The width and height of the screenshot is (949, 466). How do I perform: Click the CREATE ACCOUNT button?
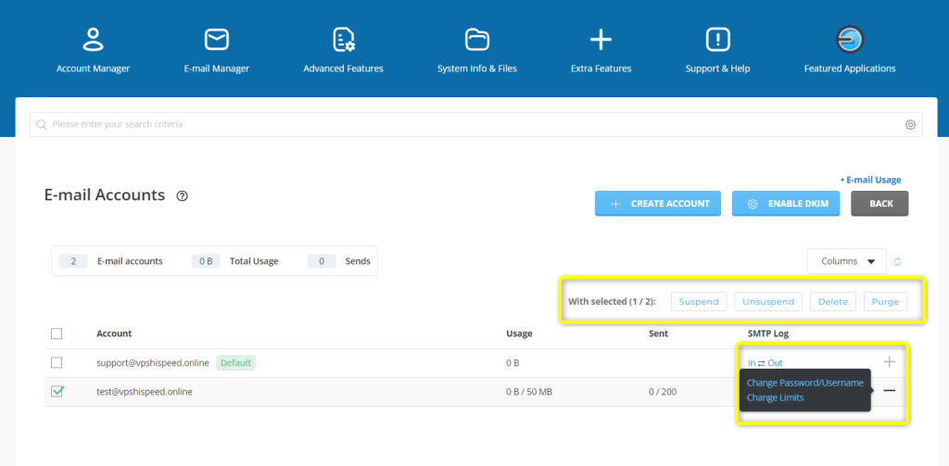pyautogui.click(x=658, y=204)
